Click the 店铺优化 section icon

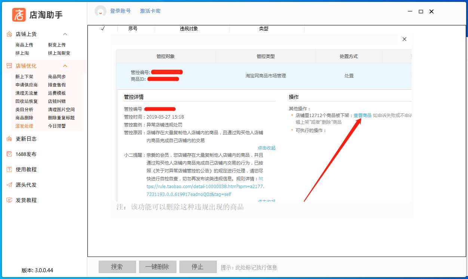9,66
